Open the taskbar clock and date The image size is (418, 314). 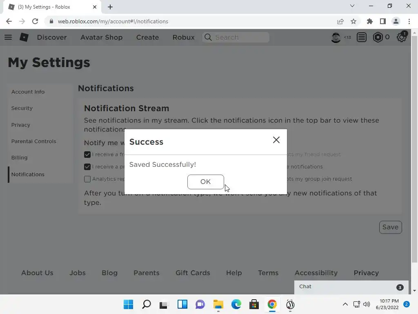pyautogui.click(x=387, y=304)
